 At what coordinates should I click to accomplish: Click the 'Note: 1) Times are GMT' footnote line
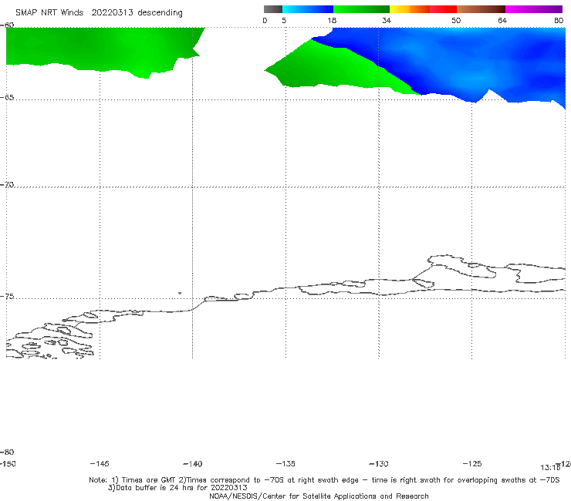point(324,480)
